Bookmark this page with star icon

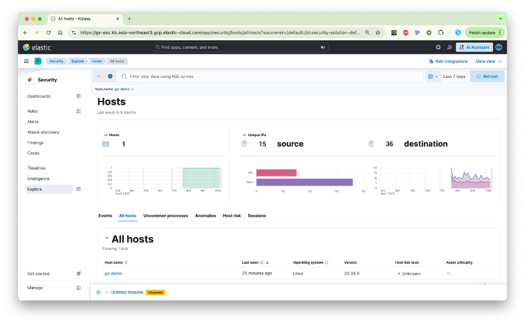pyautogui.click(x=378, y=32)
